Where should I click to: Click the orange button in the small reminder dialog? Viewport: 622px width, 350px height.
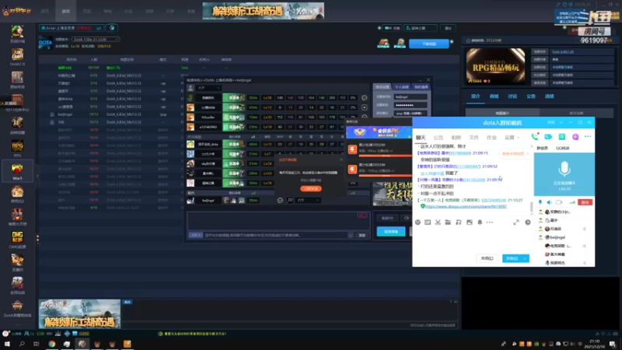coord(311,188)
